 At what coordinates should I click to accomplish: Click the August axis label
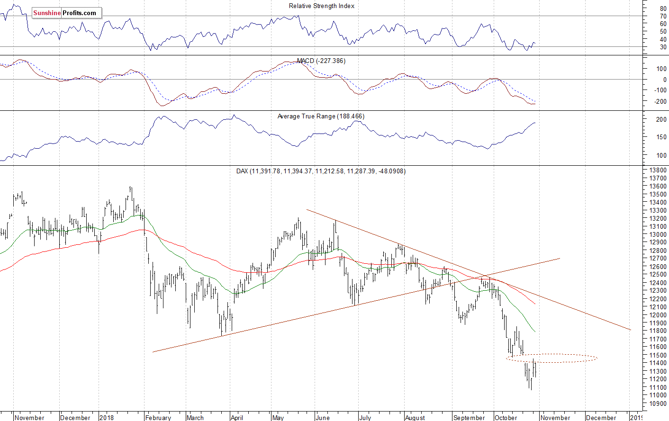tap(415, 418)
